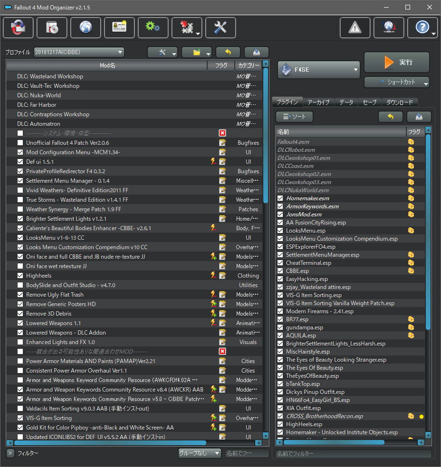Open the F4SE executable dropdown
Image resolution: width=441 pixels, height=467 pixels.
pos(319,70)
